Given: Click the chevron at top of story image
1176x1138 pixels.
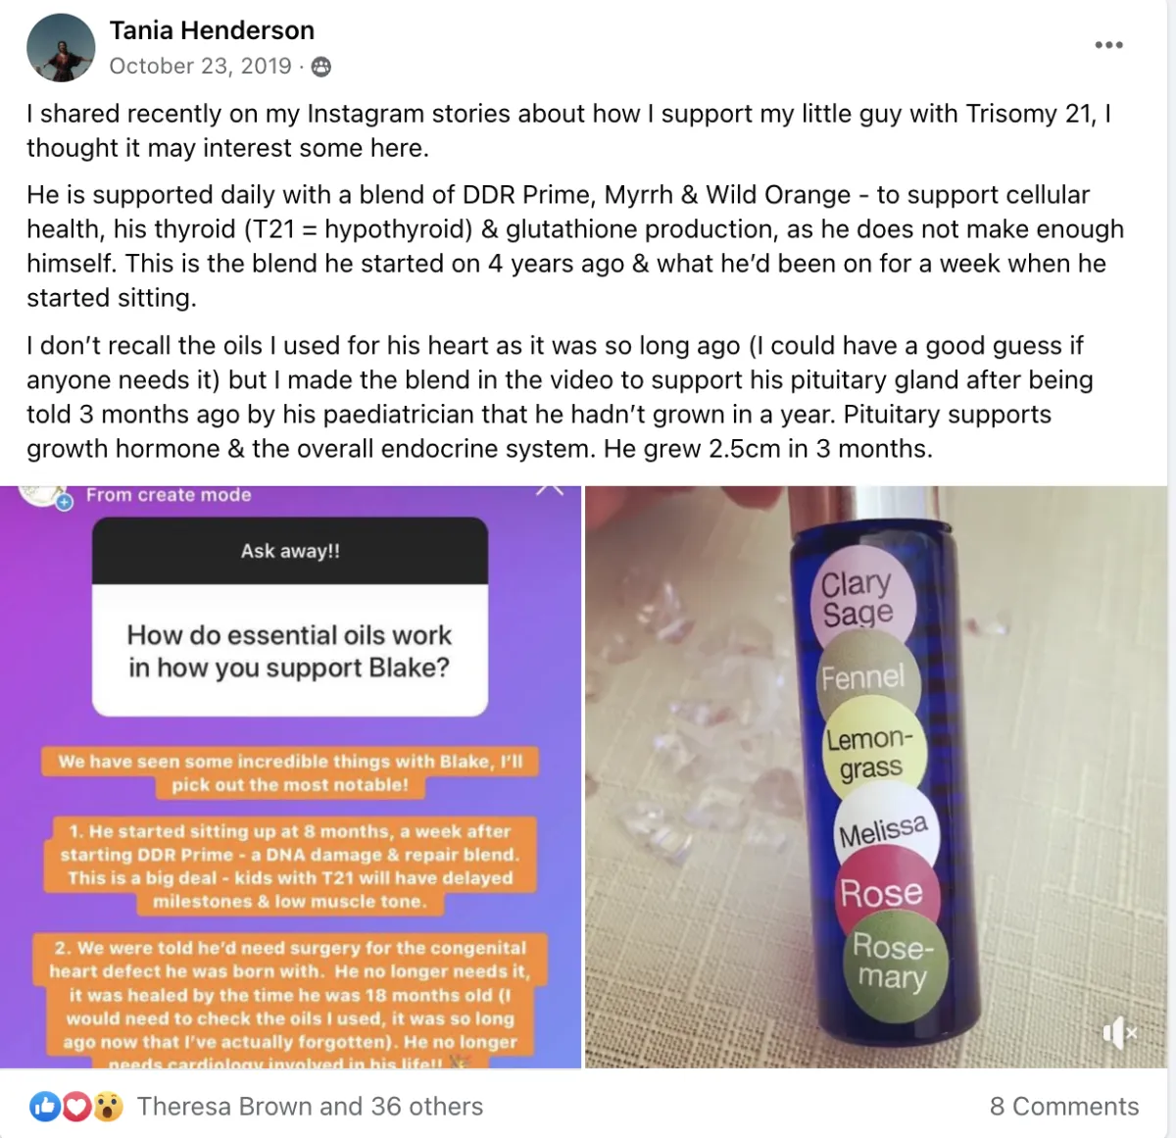Looking at the screenshot, I should [550, 489].
